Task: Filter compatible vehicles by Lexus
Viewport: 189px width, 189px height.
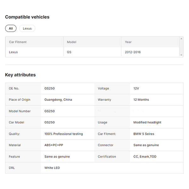Action: coord(27,28)
